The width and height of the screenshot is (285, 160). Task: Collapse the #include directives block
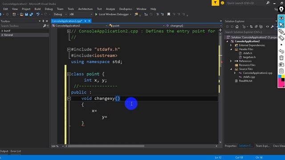pyautogui.click(x=69, y=49)
